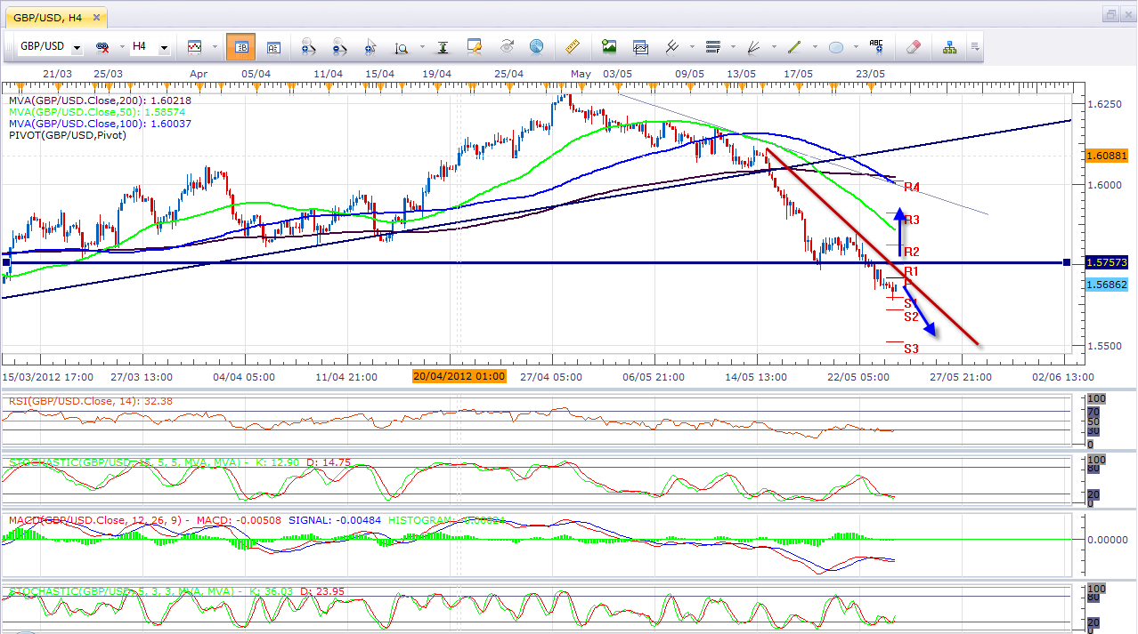
Task: Click the light blue 1.56862 current price label
Action: pos(1107,285)
